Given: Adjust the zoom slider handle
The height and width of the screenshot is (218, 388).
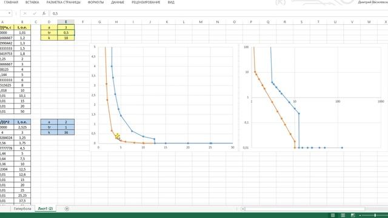Looking at the screenshot, I should pyautogui.click(x=375, y=216).
